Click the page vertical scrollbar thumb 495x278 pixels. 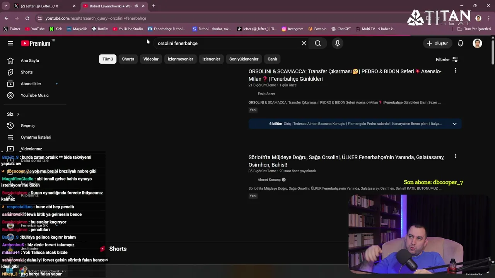(x=493, y=52)
